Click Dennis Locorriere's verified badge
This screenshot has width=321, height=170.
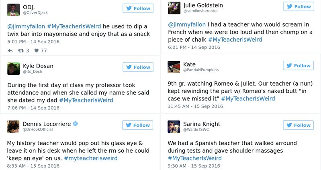[x=75, y=124]
